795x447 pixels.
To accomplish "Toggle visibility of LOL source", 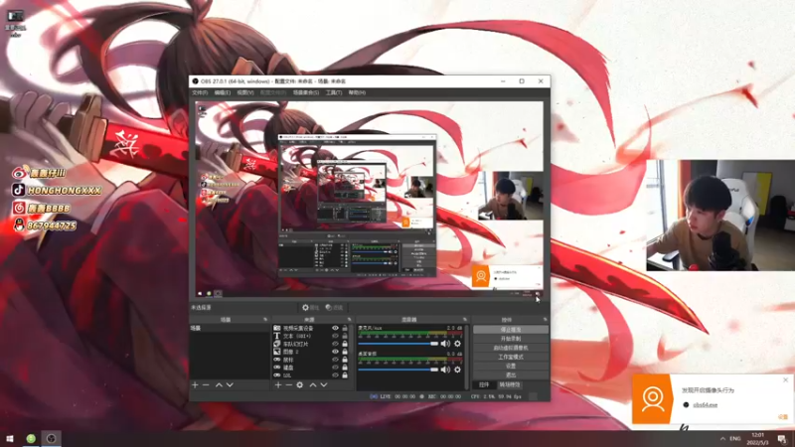I will click(335, 375).
